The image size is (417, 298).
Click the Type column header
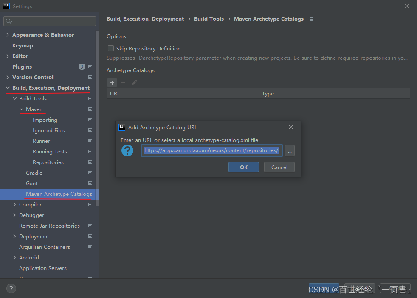pyautogui.click(x=335, y=94)
